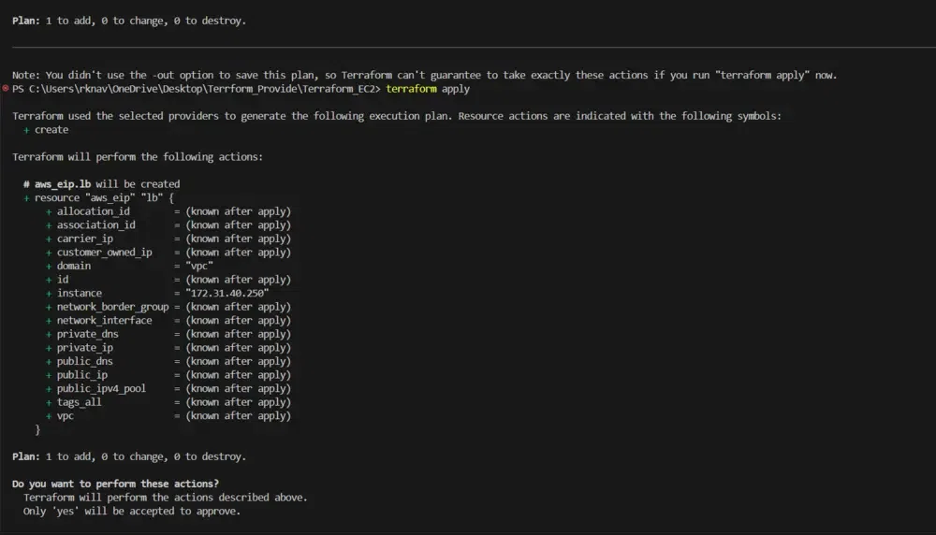Viewport: 936px width, 535px height.
Task: Click the top 'Plan: 1 to add' summary
Action: 129,21
